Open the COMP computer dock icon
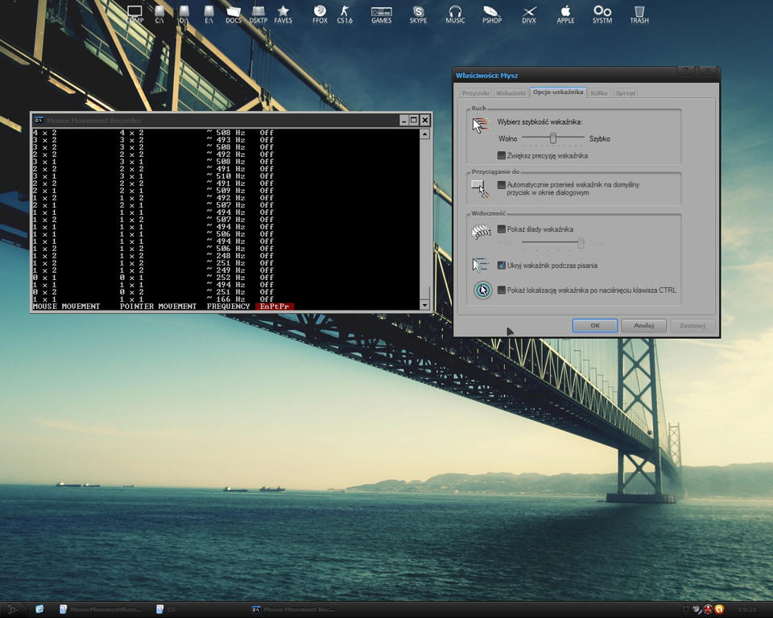The width and height of the screenshot is (773, 618). (134, 14)
